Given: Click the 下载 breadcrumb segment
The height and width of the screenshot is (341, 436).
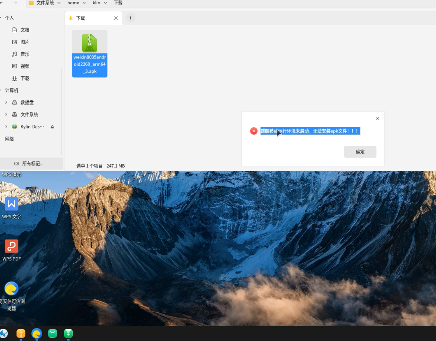Looking at the screenshot, I should 118,3.
